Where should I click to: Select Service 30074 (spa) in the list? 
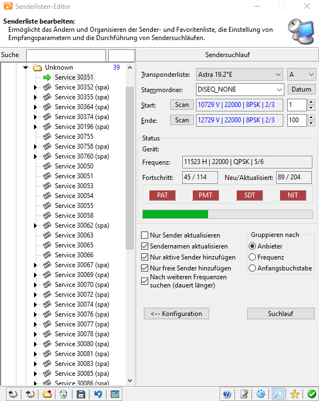tap(82, 304)
